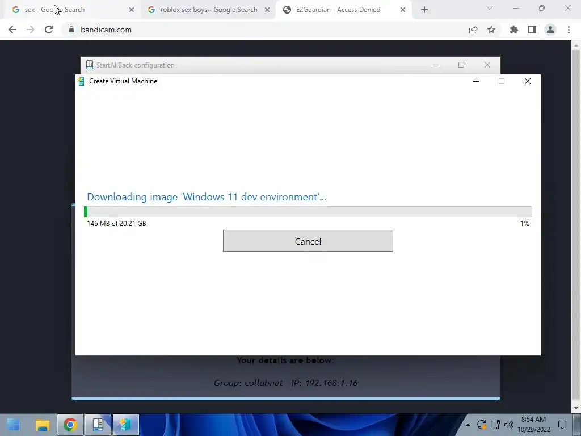Click the page scrollbar up arrow
Image resolution: width=581 pixels, height=436 pixels.
576,45
